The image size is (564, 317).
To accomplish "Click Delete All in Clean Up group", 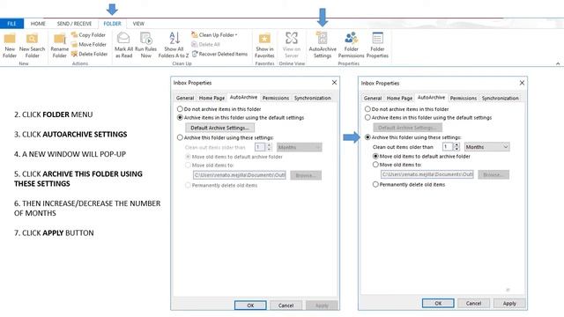I will click(x=205, y=44).
